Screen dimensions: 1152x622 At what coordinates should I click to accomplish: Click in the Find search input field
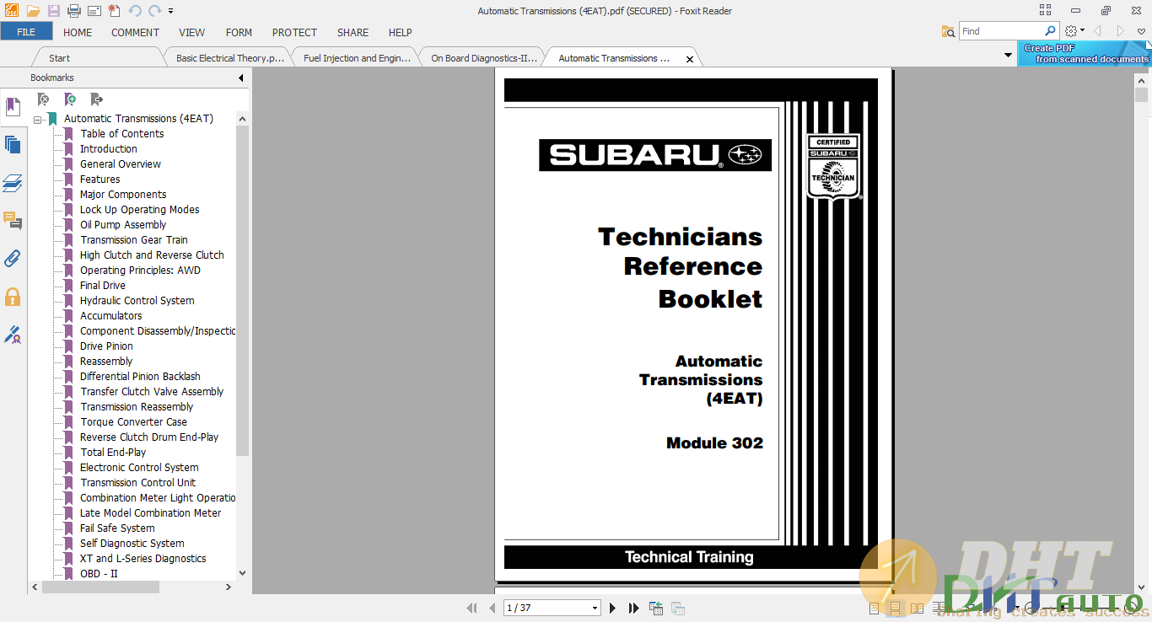(x=1001, y=31)
